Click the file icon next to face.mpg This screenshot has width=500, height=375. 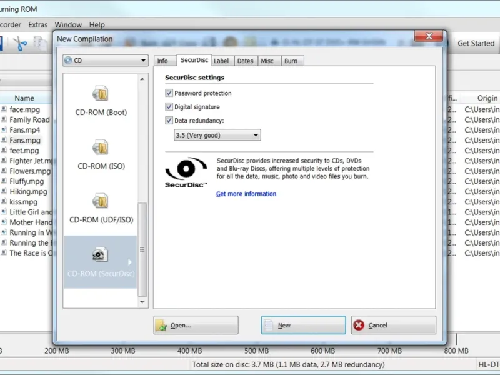[x=4, y=109]
